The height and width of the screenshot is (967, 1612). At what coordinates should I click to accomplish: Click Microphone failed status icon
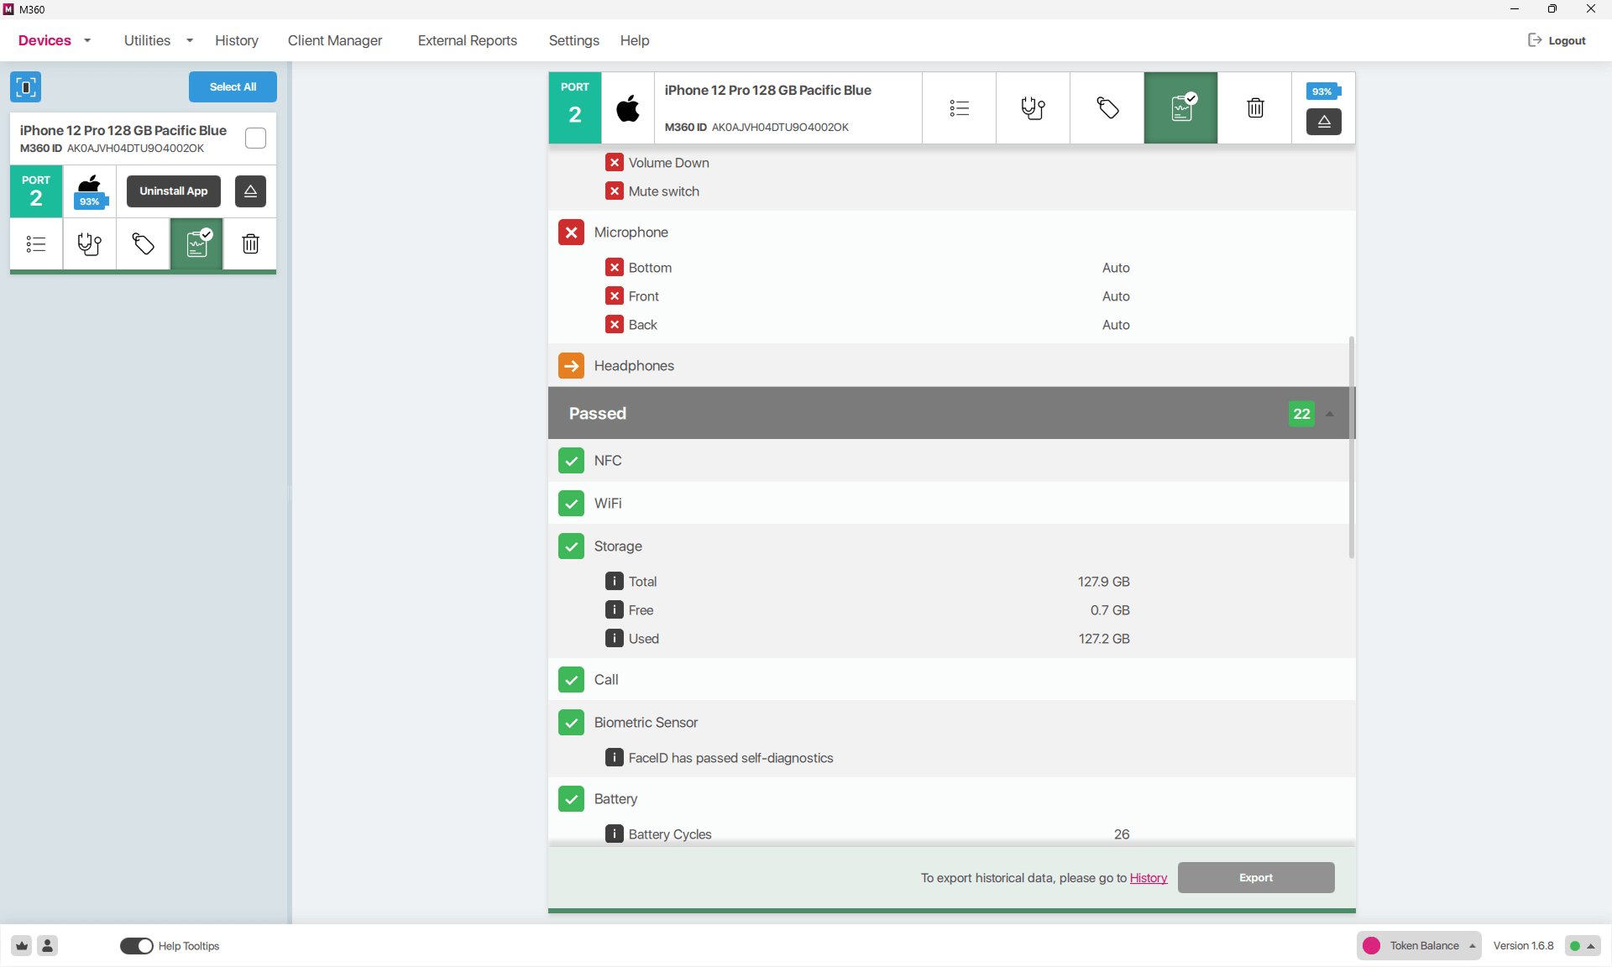tap(571, 233)
